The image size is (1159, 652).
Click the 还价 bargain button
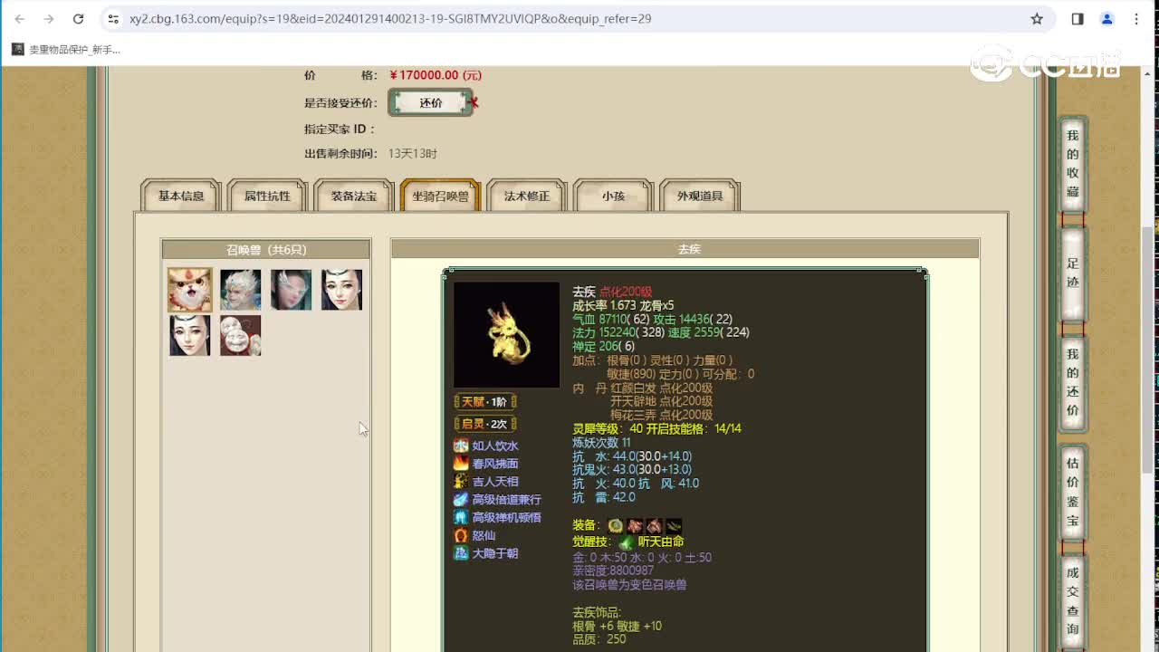click(431, 103)
